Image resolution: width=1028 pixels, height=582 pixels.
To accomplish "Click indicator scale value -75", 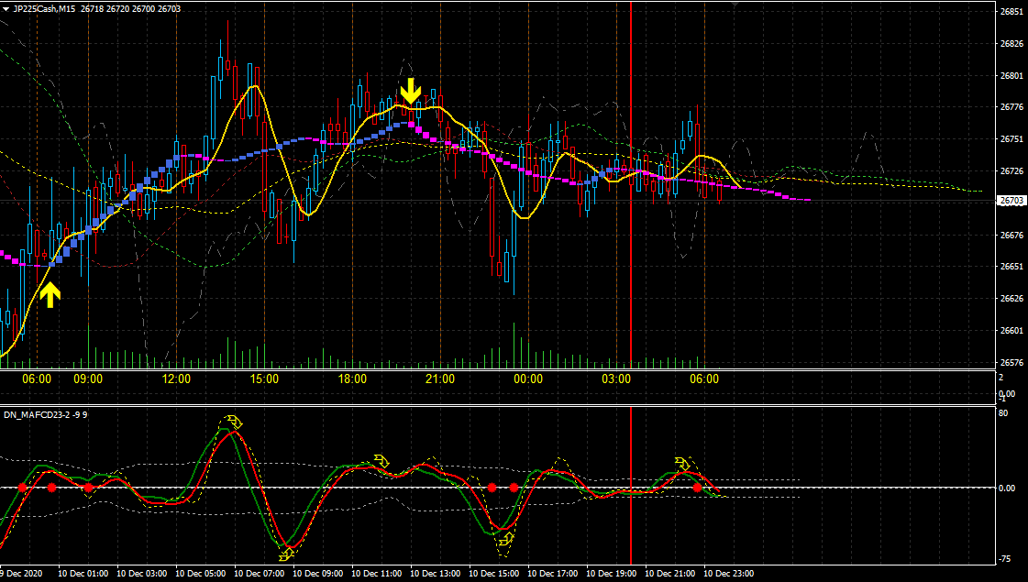I will coord(1005,559).
